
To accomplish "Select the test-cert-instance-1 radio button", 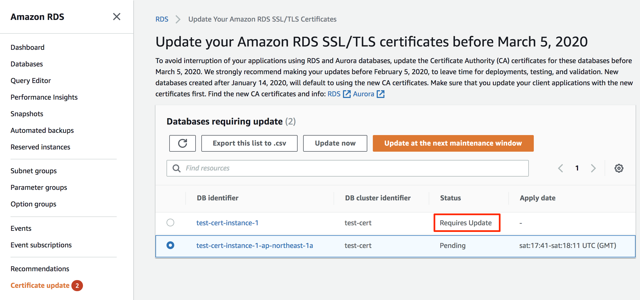I will [171, 223].
